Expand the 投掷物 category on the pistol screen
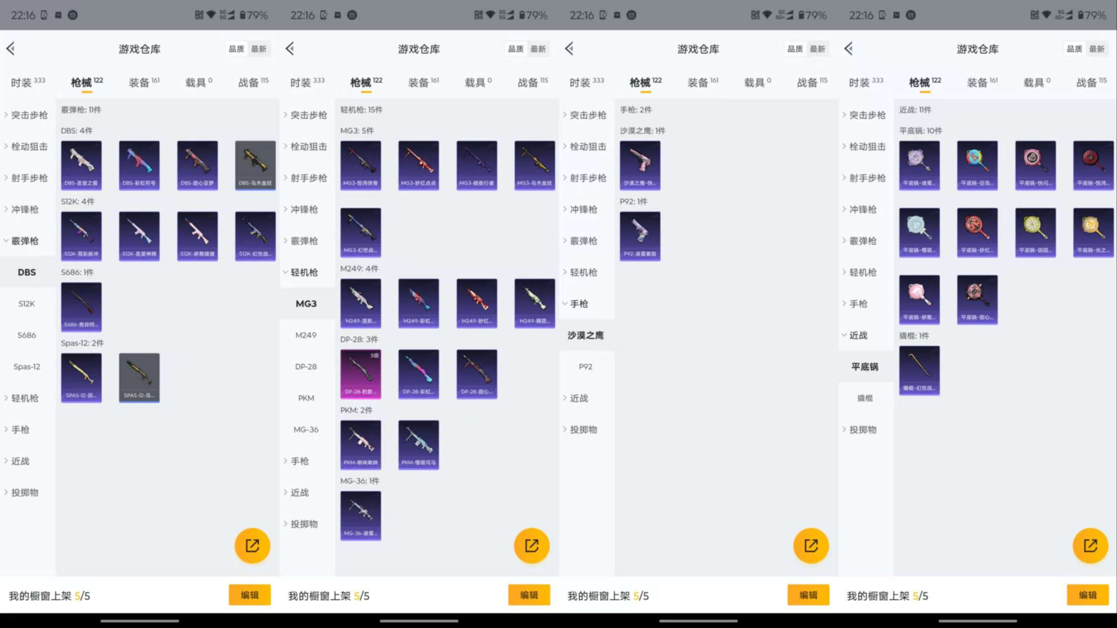1117x628 pixels. coord(582,429)
